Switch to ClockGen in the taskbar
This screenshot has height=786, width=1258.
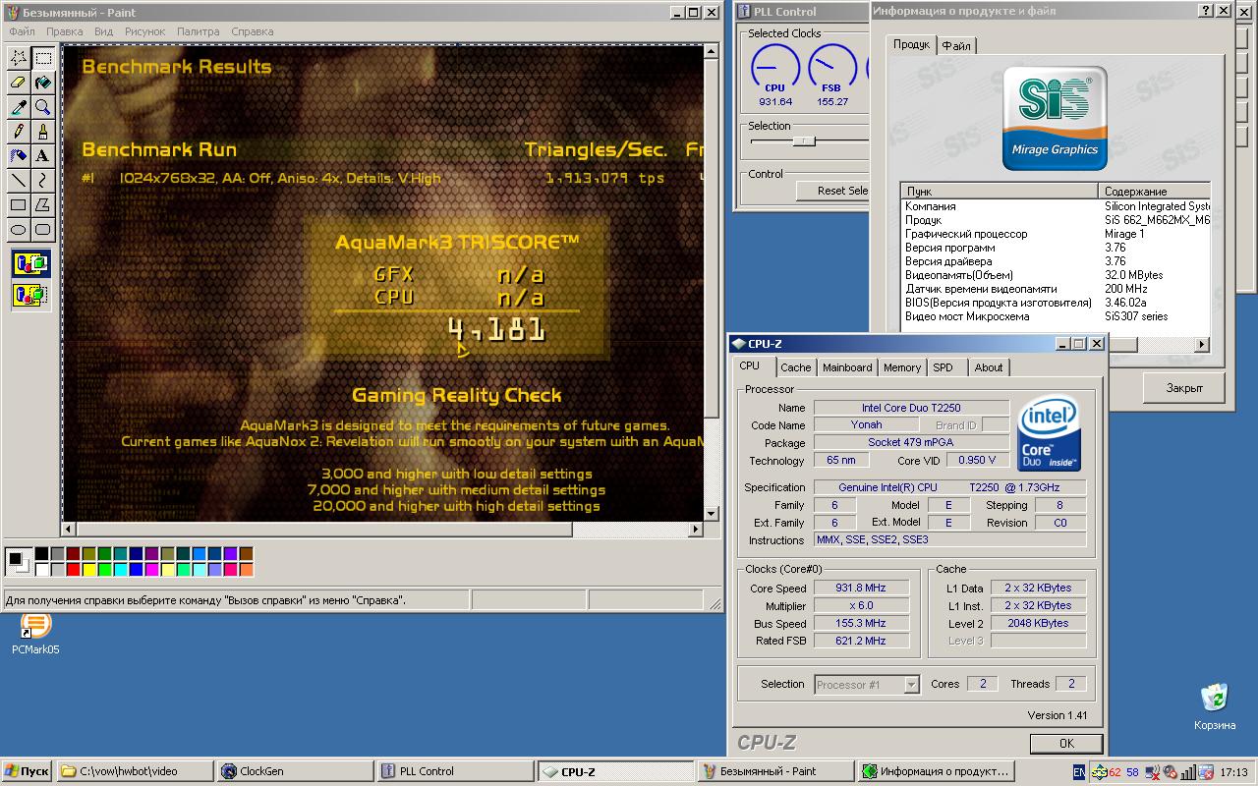click(x=294, y=771)
